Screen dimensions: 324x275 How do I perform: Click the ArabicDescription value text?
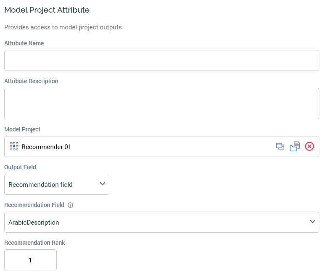pyautogui.click(x=34, y=223)
